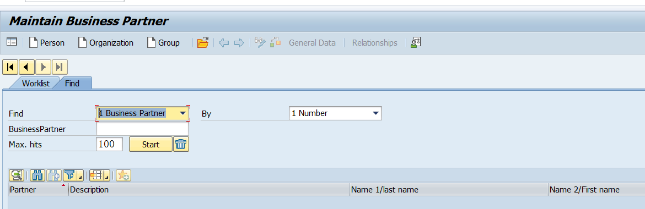The height and width of the screenshot is (209, 645).
Task: Open the Relationships view
Action: (375, 43)
